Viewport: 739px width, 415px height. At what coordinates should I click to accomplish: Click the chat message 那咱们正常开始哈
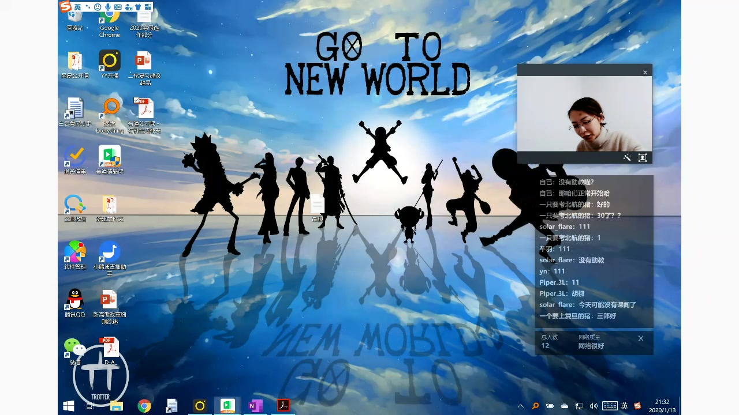click(x=574, y=193)
